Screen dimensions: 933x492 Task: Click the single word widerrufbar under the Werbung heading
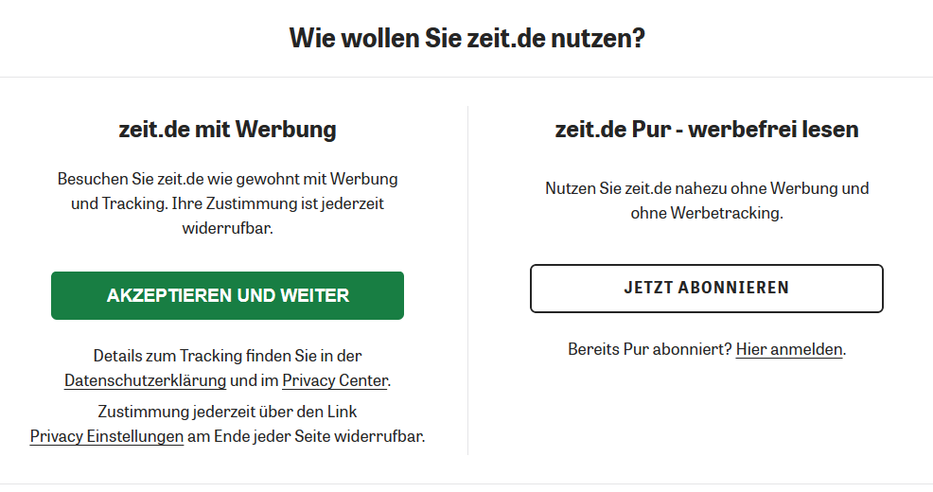227,227
